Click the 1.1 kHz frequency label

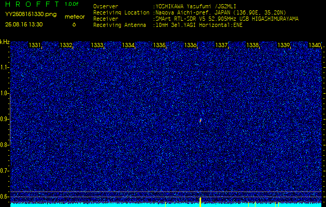[x=4, y=67]
